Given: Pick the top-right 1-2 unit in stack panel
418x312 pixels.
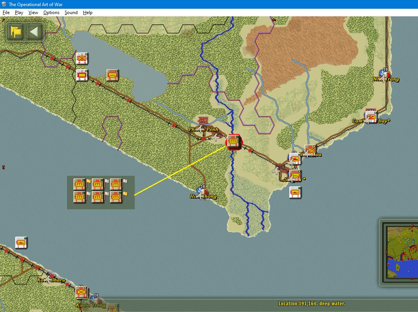Looking at the screenshot, I should click(116, 185).
